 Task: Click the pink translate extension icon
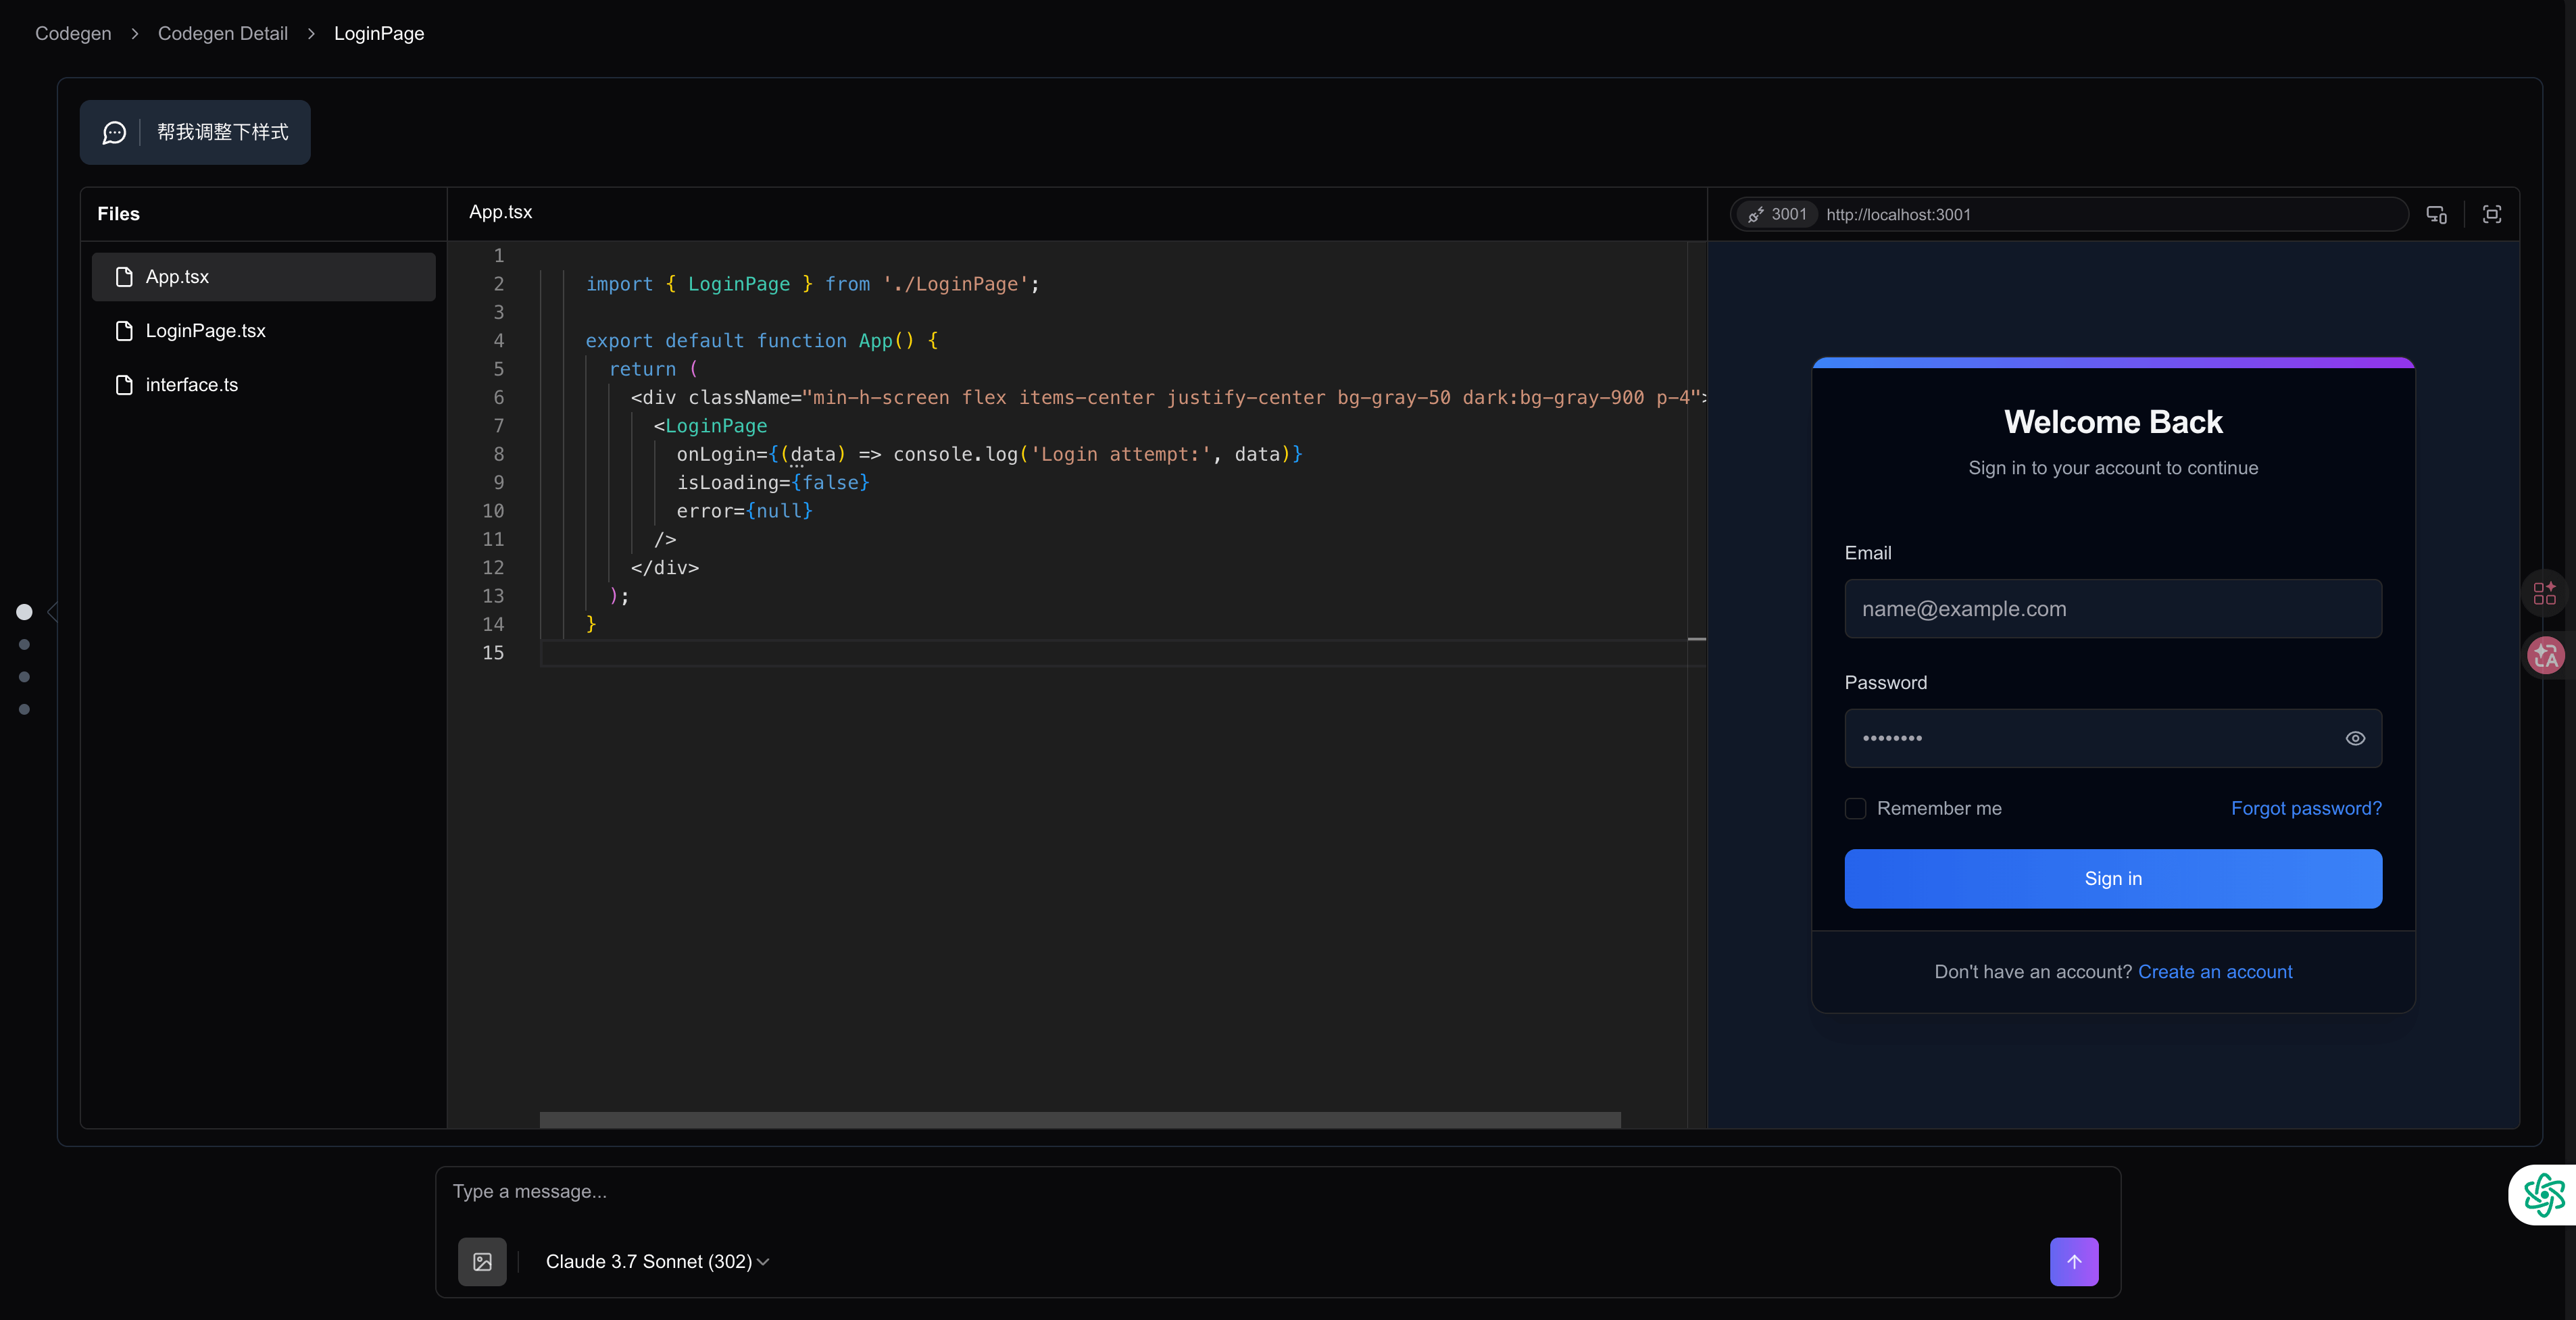click(2545, 656)
